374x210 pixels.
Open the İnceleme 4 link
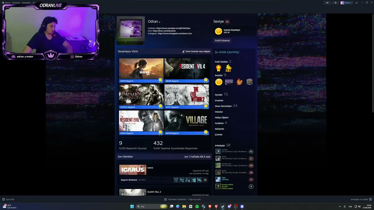221,123
